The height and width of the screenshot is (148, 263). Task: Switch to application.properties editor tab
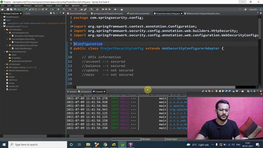pos(138,14)
